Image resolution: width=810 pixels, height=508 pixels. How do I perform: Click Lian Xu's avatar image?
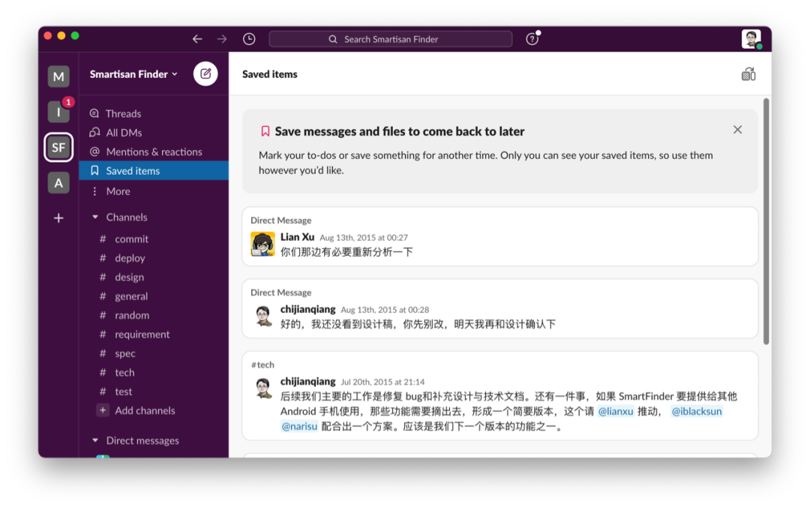262,244
